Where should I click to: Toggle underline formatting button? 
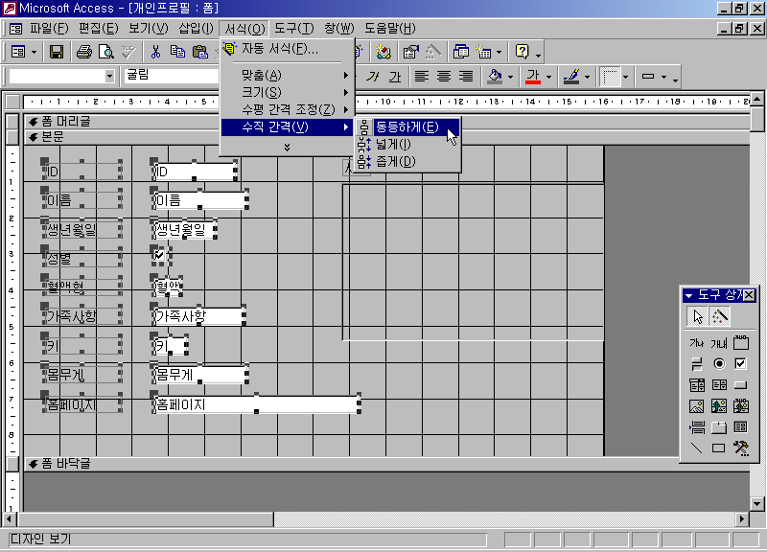[x=395, y=77]
